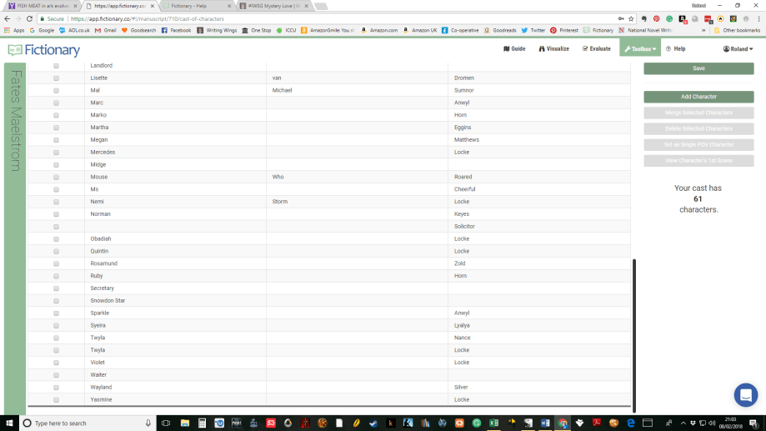Select the checkbox for Nemi Storm Locke
This screenshot has height=431, width=766.
(x=57, y=202)
